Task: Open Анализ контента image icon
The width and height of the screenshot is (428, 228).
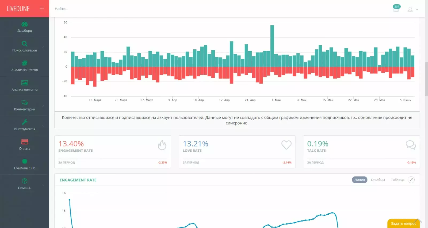Action: click(25, 83)
